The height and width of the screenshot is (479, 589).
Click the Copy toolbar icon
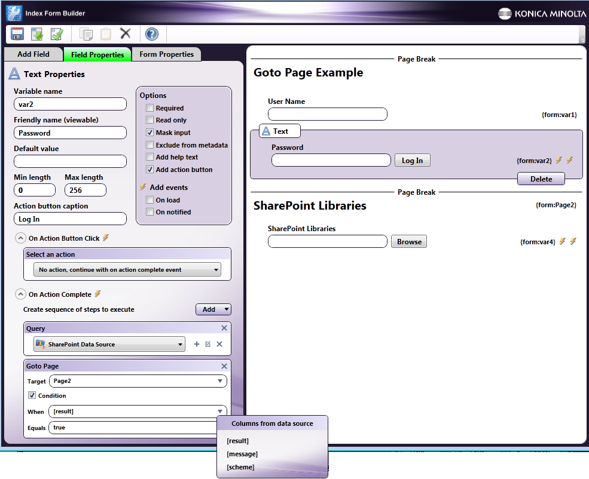pyautogui.click(x=86, y=34)
